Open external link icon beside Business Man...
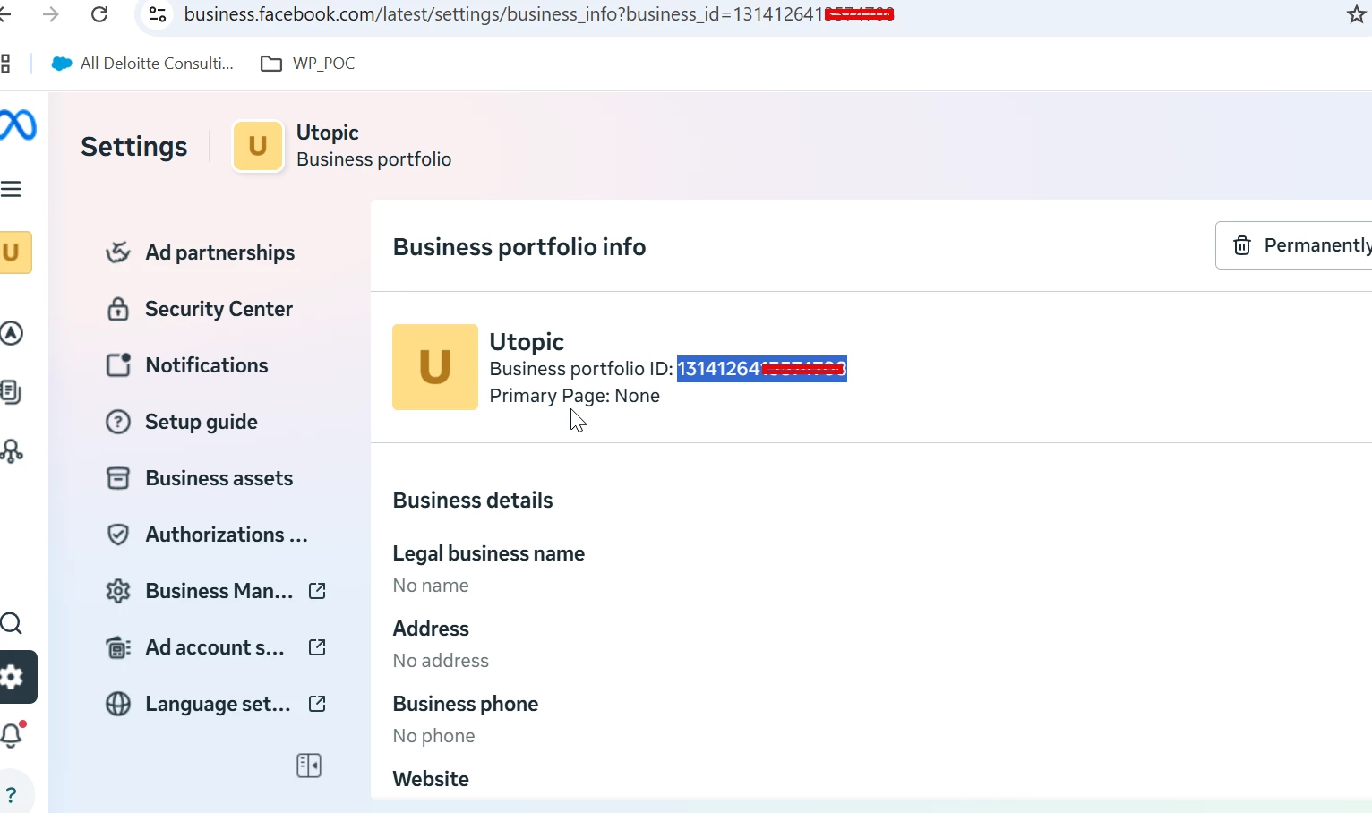The height and width of the screenshot is (813, 1372). (x=317, y=591)
